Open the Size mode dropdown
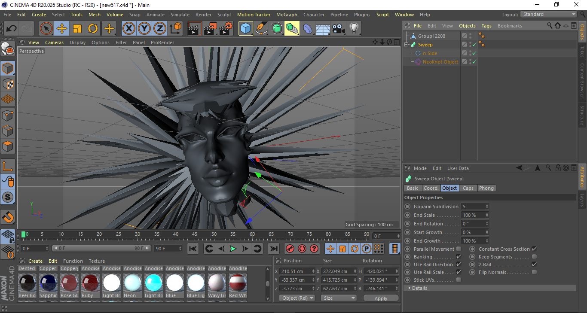Image resolution: width=587 pixels, height=313 pixels. (x=339, y=298)
